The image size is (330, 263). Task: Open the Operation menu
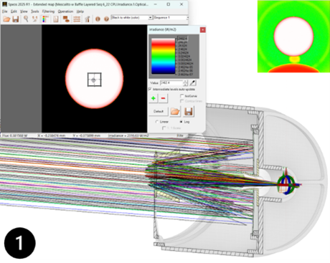[x=65, y=11]
